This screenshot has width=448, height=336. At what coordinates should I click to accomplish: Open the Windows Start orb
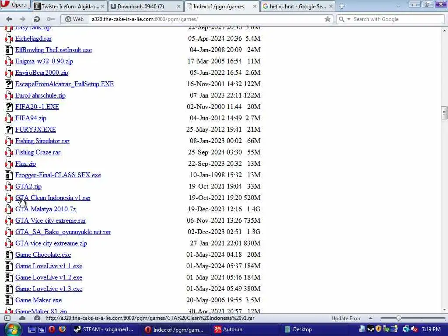12,329
